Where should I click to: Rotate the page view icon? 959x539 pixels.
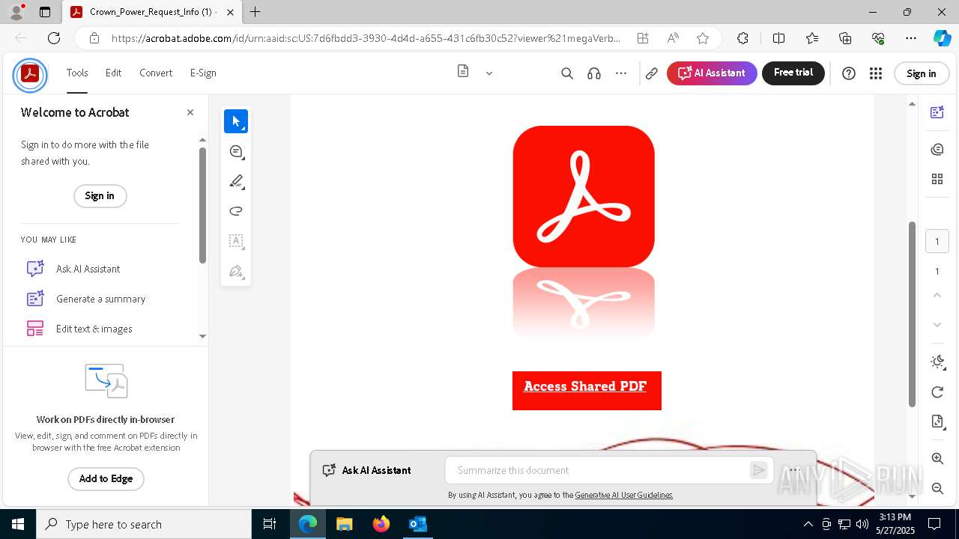click(x=937, y=392)
